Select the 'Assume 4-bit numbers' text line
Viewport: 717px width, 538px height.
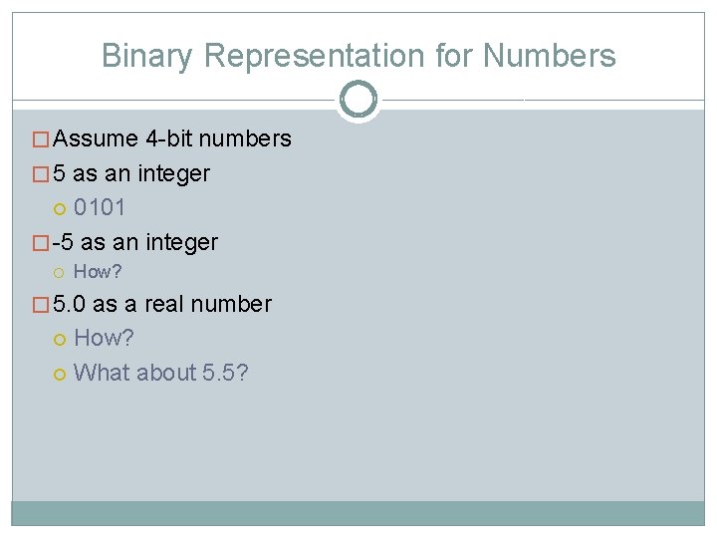pyautogui.click(x=172, y=138)
